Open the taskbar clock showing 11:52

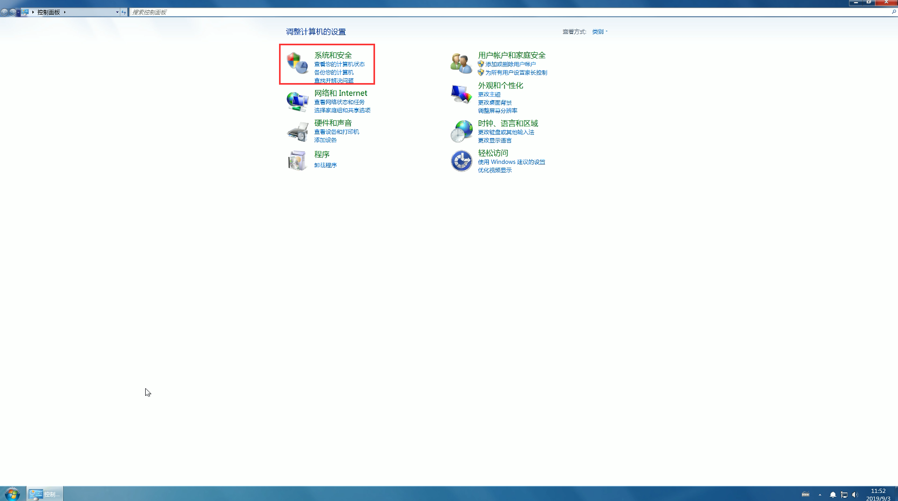[x=878, y=495]
